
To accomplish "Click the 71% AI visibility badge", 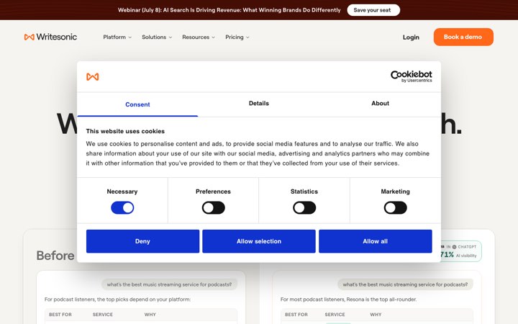I will point(460,251).
